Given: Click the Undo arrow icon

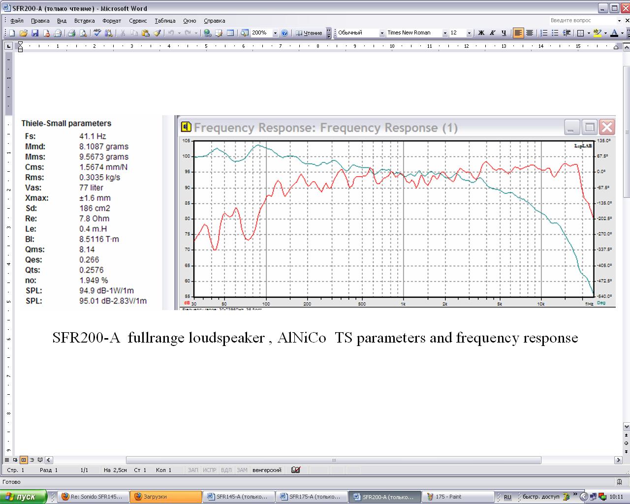Looking at the screenshot, I should pos(171,33).
